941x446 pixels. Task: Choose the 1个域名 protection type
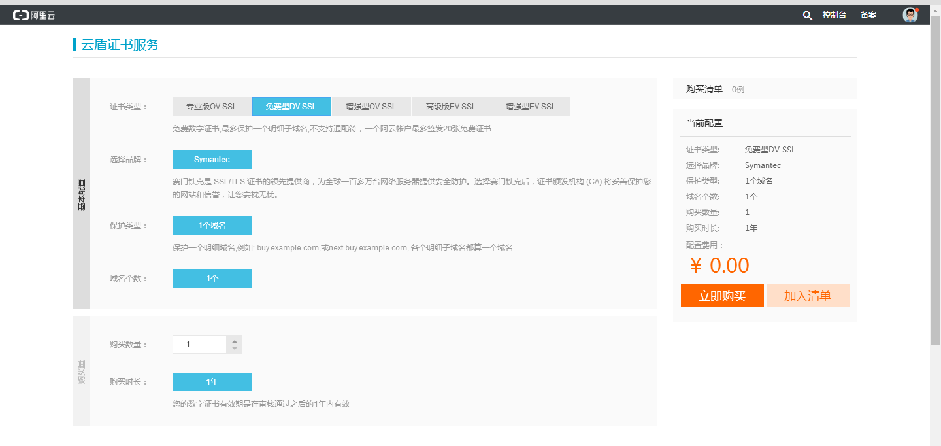point(212,226)
